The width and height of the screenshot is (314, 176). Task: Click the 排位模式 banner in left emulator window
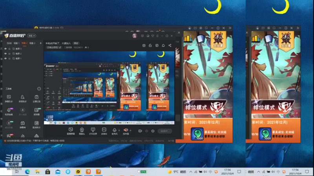click(204, 107)
